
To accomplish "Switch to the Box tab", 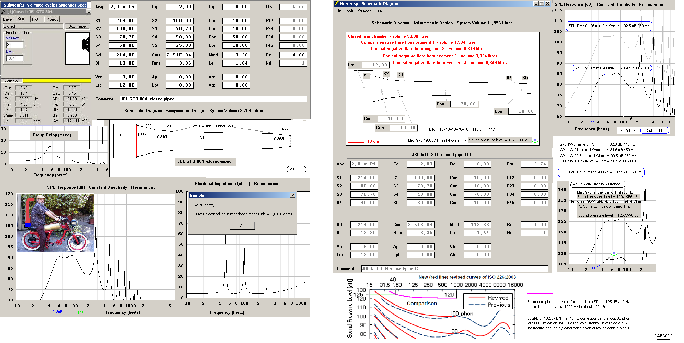I will (x=21, y=19).
